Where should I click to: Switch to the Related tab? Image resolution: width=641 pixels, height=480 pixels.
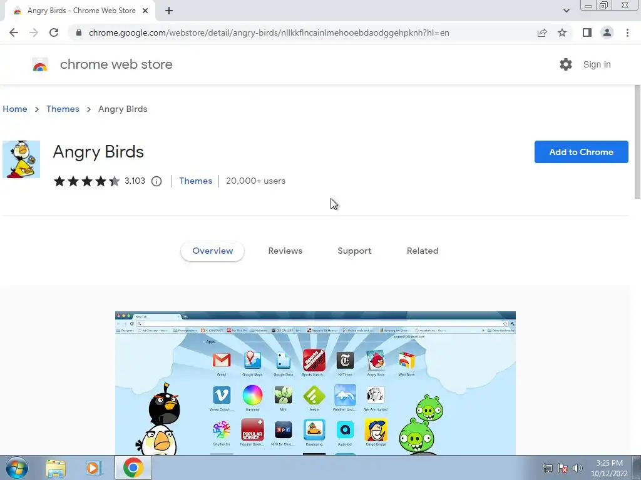coord(423,251)
